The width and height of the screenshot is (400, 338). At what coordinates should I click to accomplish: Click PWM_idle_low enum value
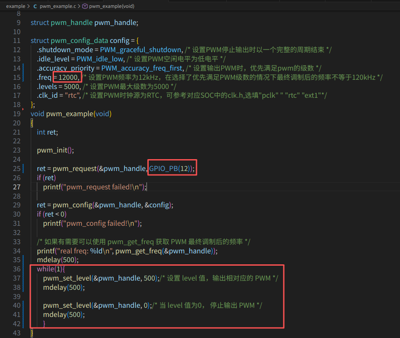click(100, 59)
